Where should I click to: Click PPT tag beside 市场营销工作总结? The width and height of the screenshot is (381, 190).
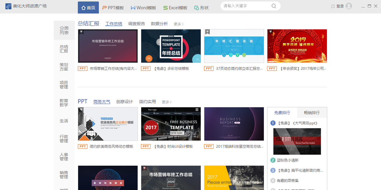pos(82,69)
